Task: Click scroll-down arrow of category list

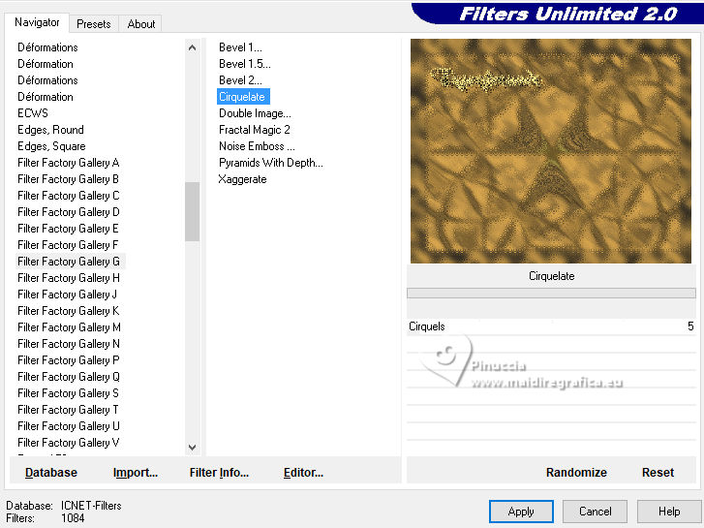Action: click(192, 448)
